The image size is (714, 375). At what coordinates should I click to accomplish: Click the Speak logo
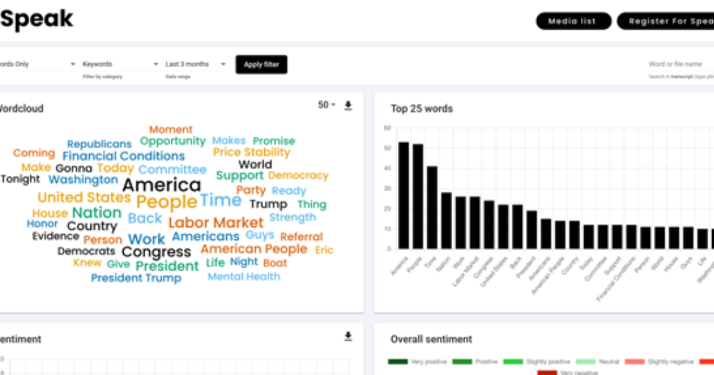pyautogui.click(x=36, y=20)
